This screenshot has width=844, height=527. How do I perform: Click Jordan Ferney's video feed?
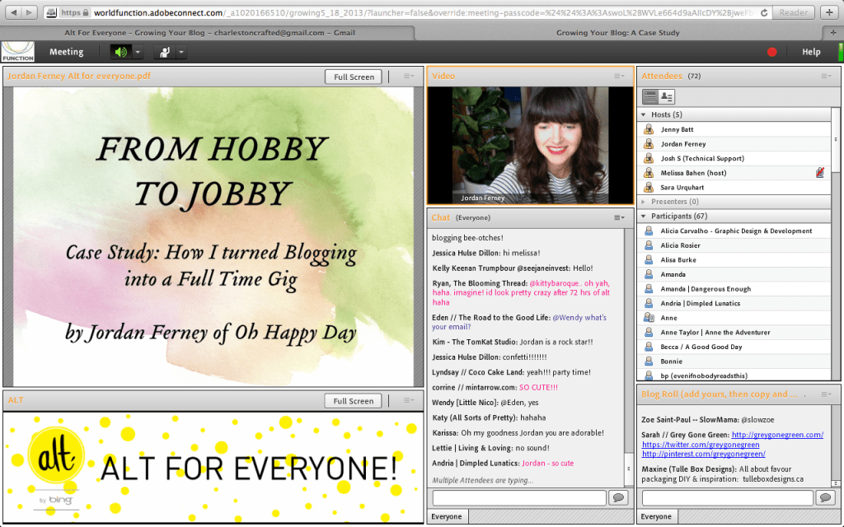point(530,145)
